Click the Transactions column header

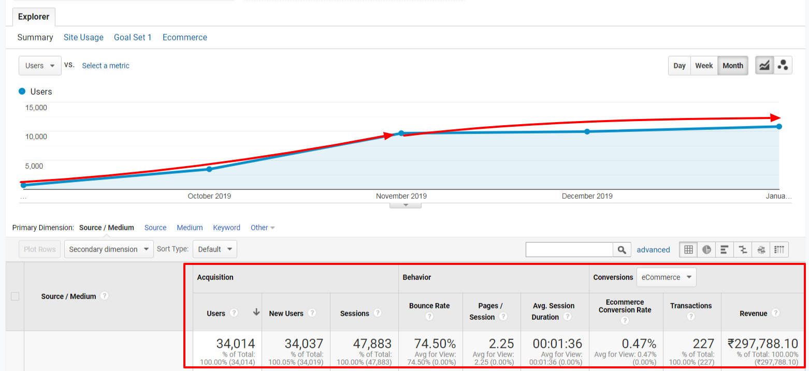click(x=691, y=306)
